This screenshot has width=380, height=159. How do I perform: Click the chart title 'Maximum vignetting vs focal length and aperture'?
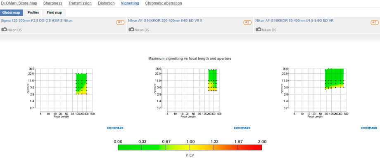pos(190,59)
